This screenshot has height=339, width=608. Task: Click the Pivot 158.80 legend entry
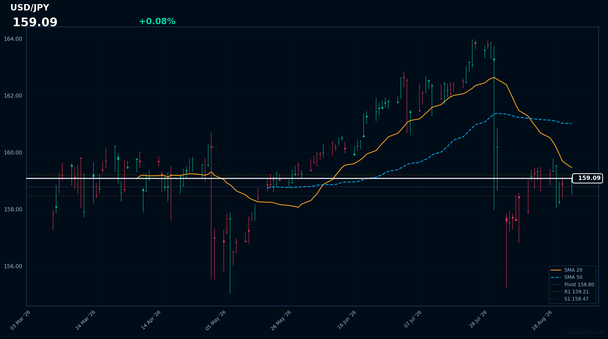coord(572,285)
